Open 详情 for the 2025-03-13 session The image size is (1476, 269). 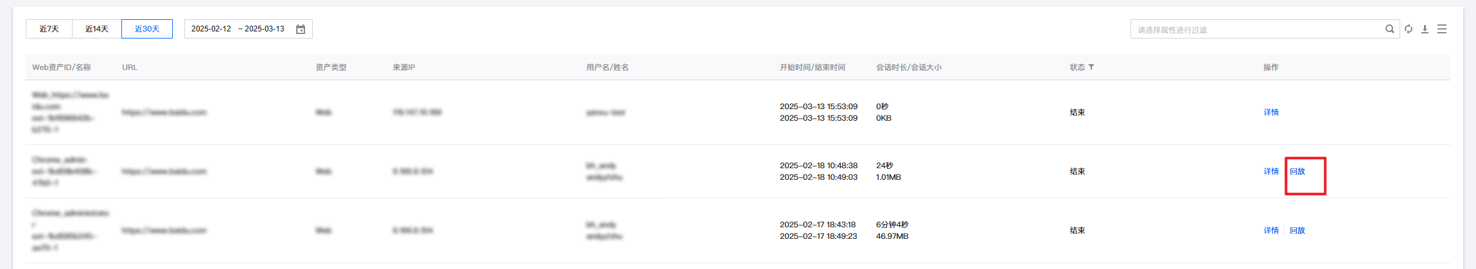tap(1271, 112)
